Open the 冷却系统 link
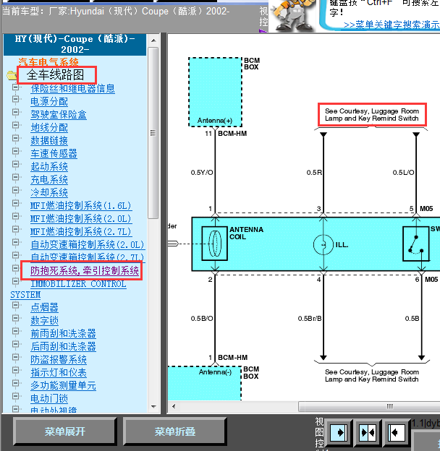The width and height of the screenshot is (440, 451). (x=49, y=192)
